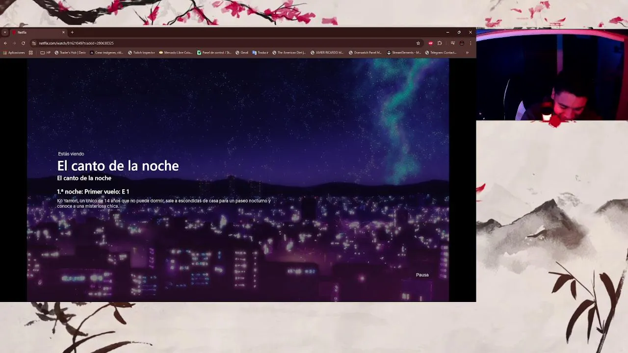Open the Aplicaciones bookmarks shortcut
Screen dimensions: 628x353
pyautogui.click(x=14, y=52)
